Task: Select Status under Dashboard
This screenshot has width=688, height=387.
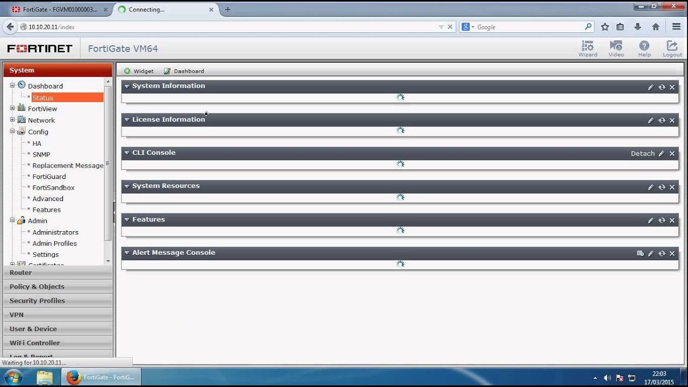Action: (x=42, y=98)
